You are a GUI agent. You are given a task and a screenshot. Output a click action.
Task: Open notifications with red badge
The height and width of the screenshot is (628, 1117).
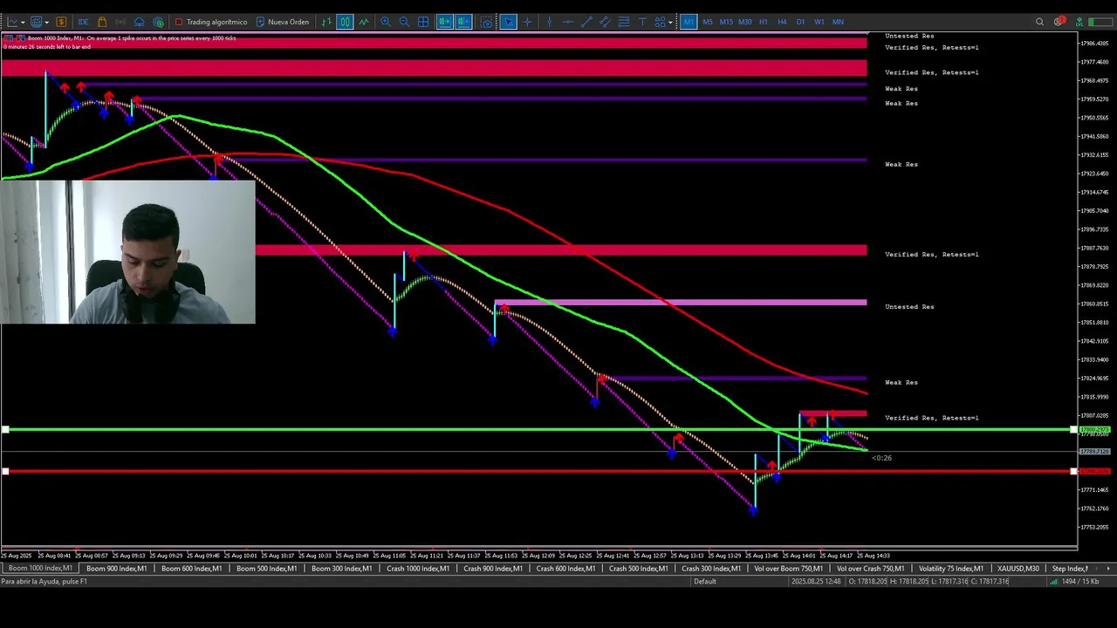[x=1059, y=21]
